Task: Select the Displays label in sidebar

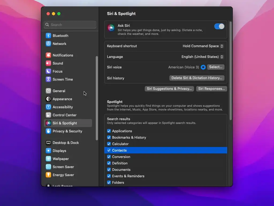Action: 59,151
